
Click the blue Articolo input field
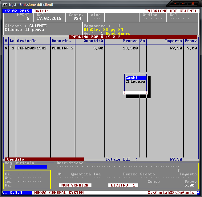click(31, 167)
